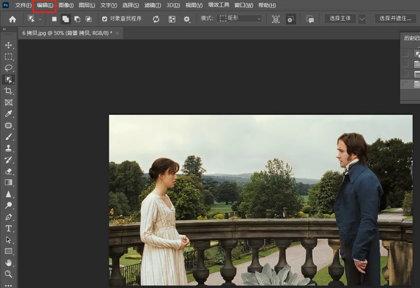The image size is (420, 288).
Task: Select the Eraser tool
Action: coord(9,171)
